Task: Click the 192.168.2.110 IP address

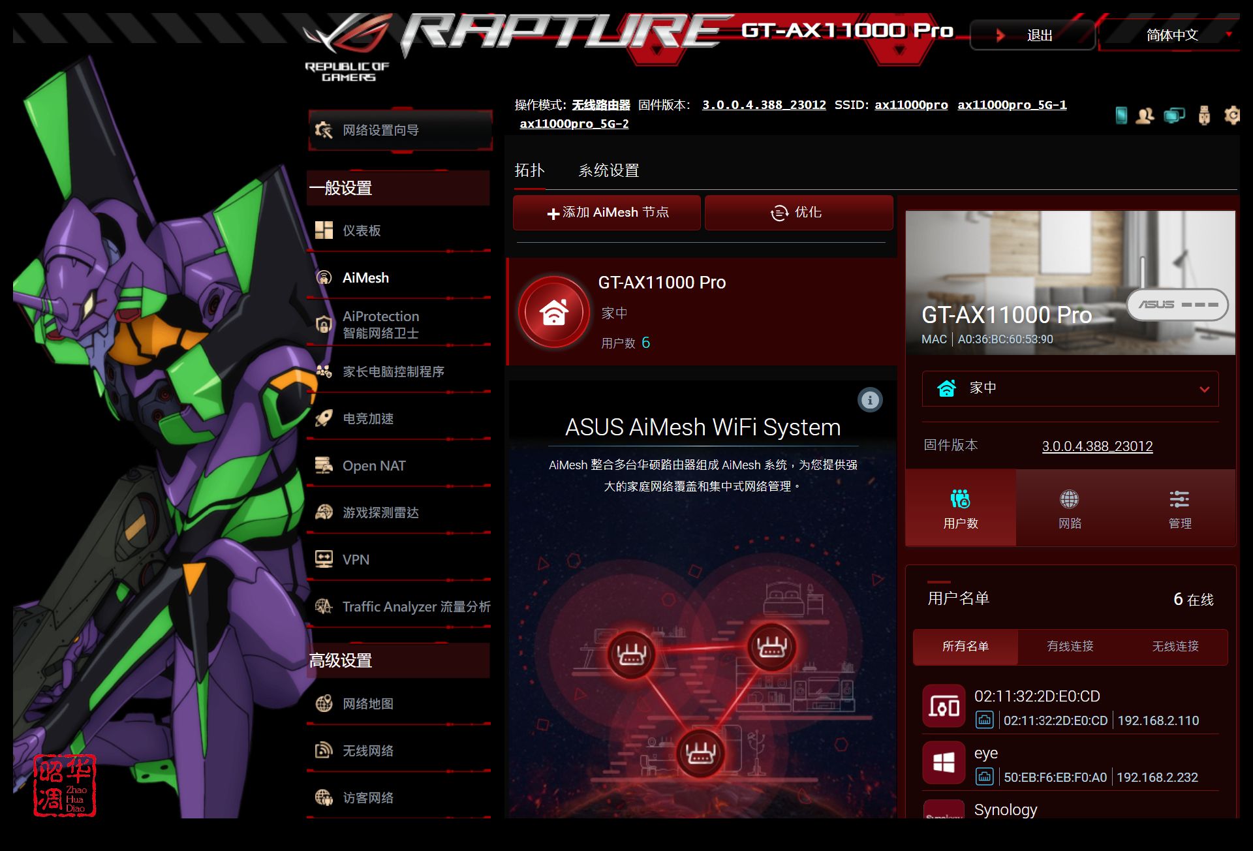Action: click(x=1158, y=720)
